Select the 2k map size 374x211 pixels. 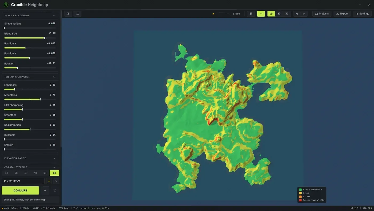coord(16,173)
